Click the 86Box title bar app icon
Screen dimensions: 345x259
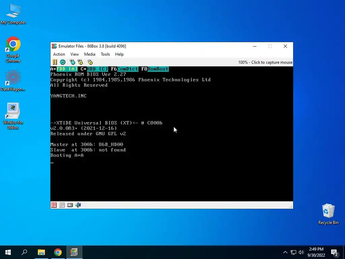click(x=54, y=46)
